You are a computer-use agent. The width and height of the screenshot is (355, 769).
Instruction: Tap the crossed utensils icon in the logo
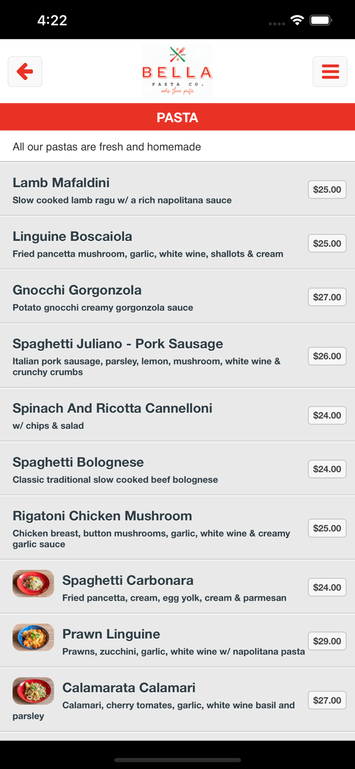pyautogui.click(x=177, y=53)
